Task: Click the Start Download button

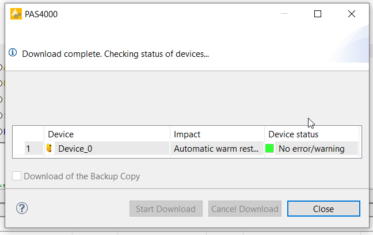Action: click(166, 209)
